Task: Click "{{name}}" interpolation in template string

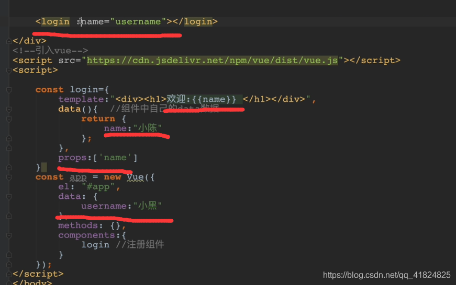Action: point(214,100)
